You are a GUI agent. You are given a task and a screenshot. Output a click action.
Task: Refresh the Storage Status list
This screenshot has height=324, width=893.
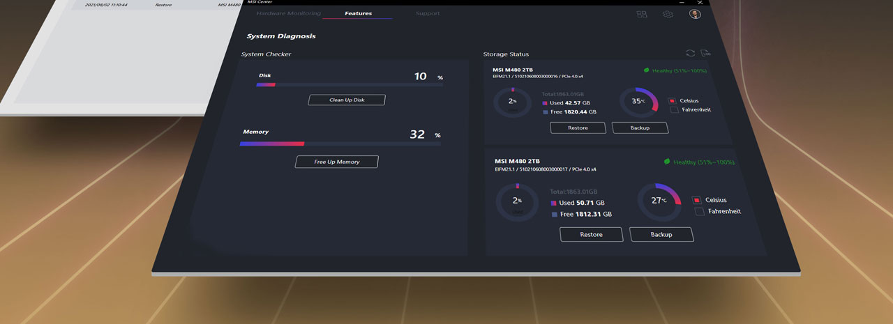click(x=690, y=53)
